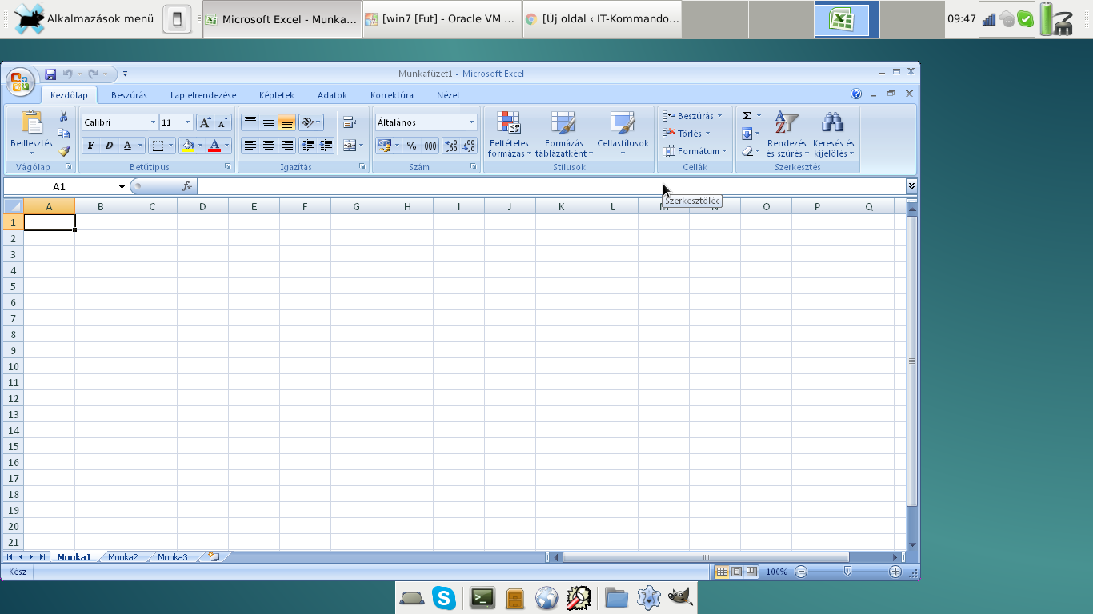The height and width of the screenshot is (614, 1093).
Task: Click the zoom slider handle
Action: point(847,572)
